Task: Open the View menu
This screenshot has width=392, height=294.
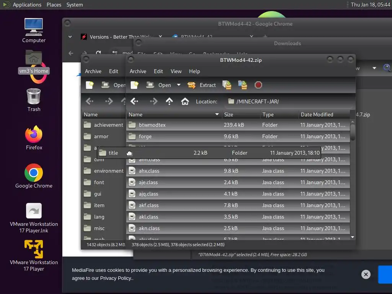Action: [x=176, y=71]
